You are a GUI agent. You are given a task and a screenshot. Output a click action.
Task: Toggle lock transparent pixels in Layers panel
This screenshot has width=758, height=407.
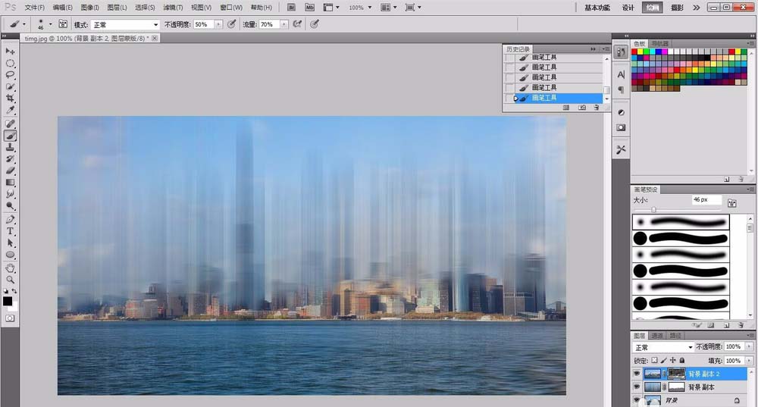654,360
